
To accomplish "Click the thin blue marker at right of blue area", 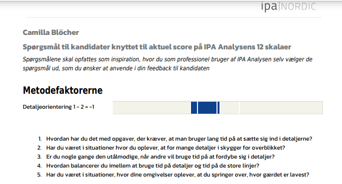I will [x=218, y=107].
